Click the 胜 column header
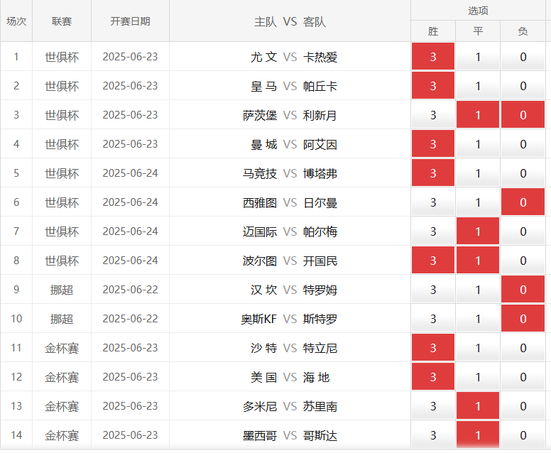The image size is (551, 453). click(x=433, y=31)
